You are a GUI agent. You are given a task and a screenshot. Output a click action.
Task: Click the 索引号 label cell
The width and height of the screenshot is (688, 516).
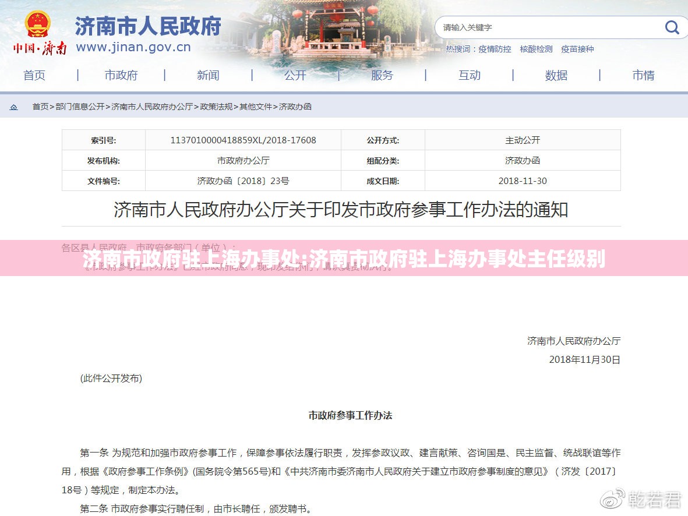click(x=104, y=140)
